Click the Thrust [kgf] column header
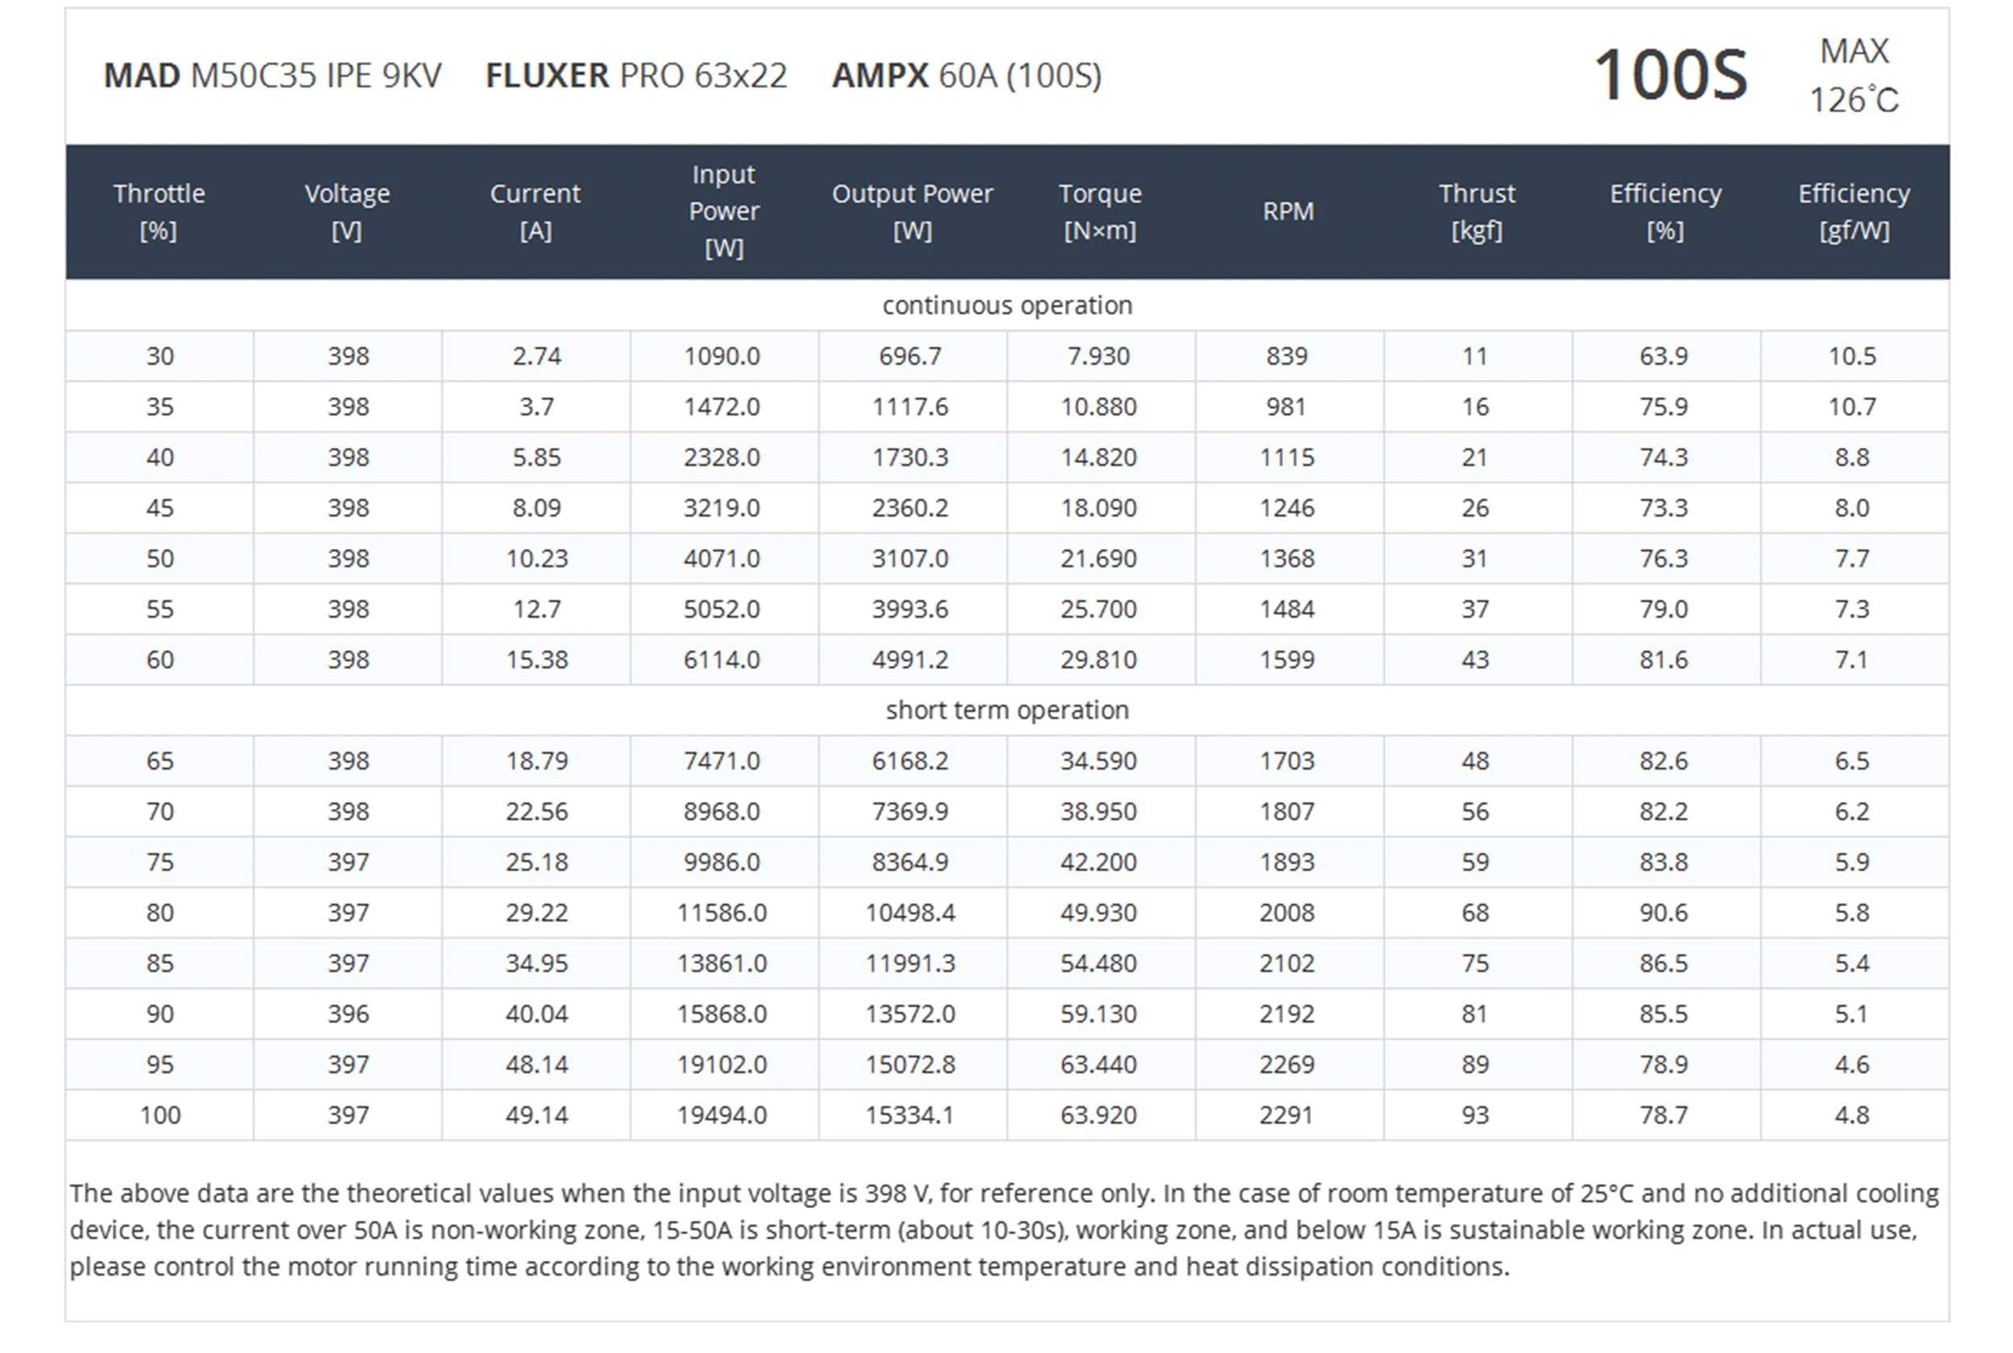Image resolution: width=2013 pixels, height=1353 pixels. point(1476,211)
